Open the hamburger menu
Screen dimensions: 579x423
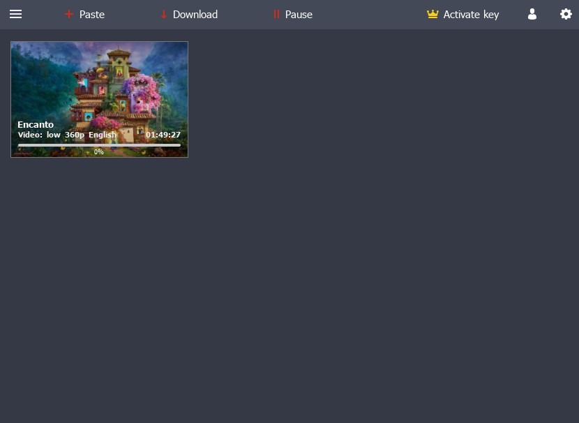15,15
